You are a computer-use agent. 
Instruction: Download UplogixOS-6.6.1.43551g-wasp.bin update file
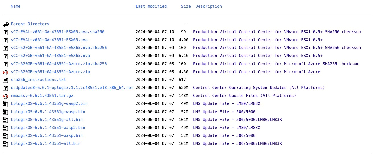click(48, 112)
